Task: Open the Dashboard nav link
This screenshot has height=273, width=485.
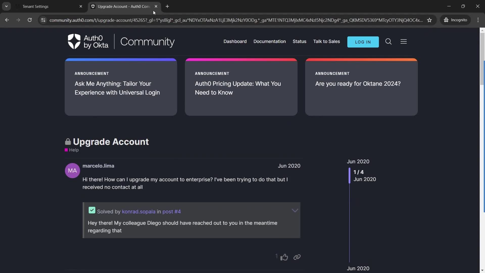Action: pyautogui.click(x=235, y=41)
